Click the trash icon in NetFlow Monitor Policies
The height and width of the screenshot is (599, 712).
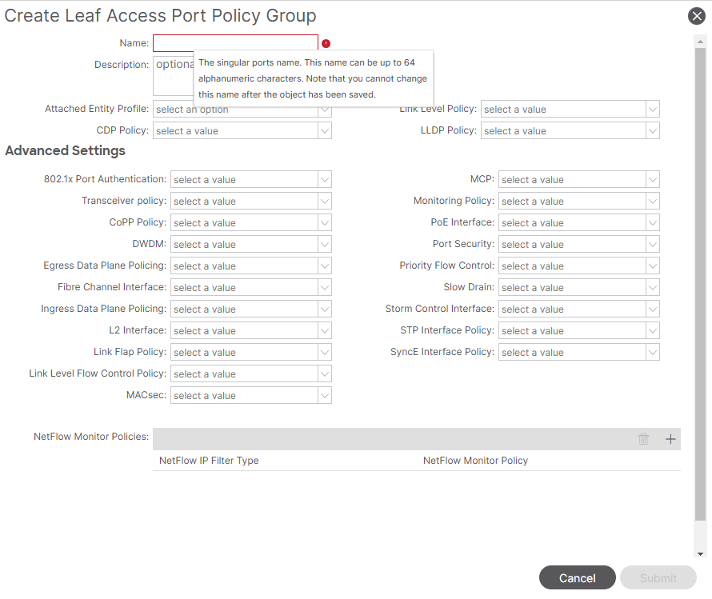click(x=643, y=439)
